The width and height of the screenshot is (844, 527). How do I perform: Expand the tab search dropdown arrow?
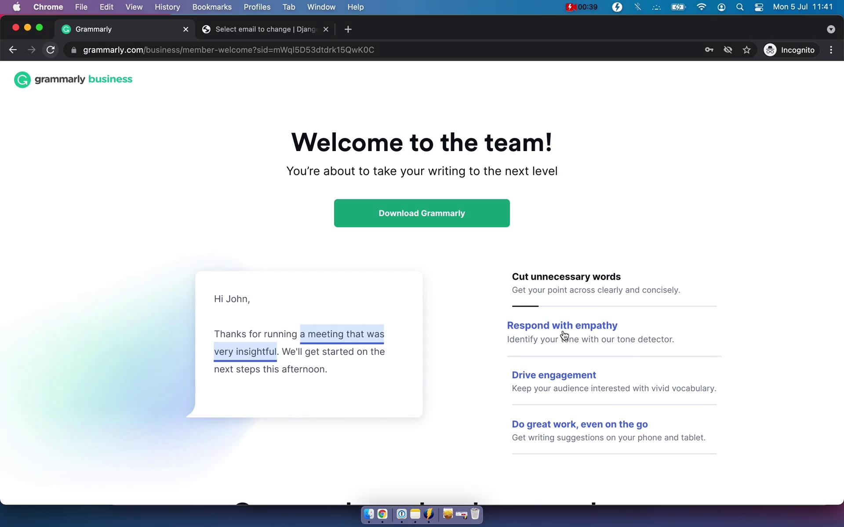click(x=831, y=29)
